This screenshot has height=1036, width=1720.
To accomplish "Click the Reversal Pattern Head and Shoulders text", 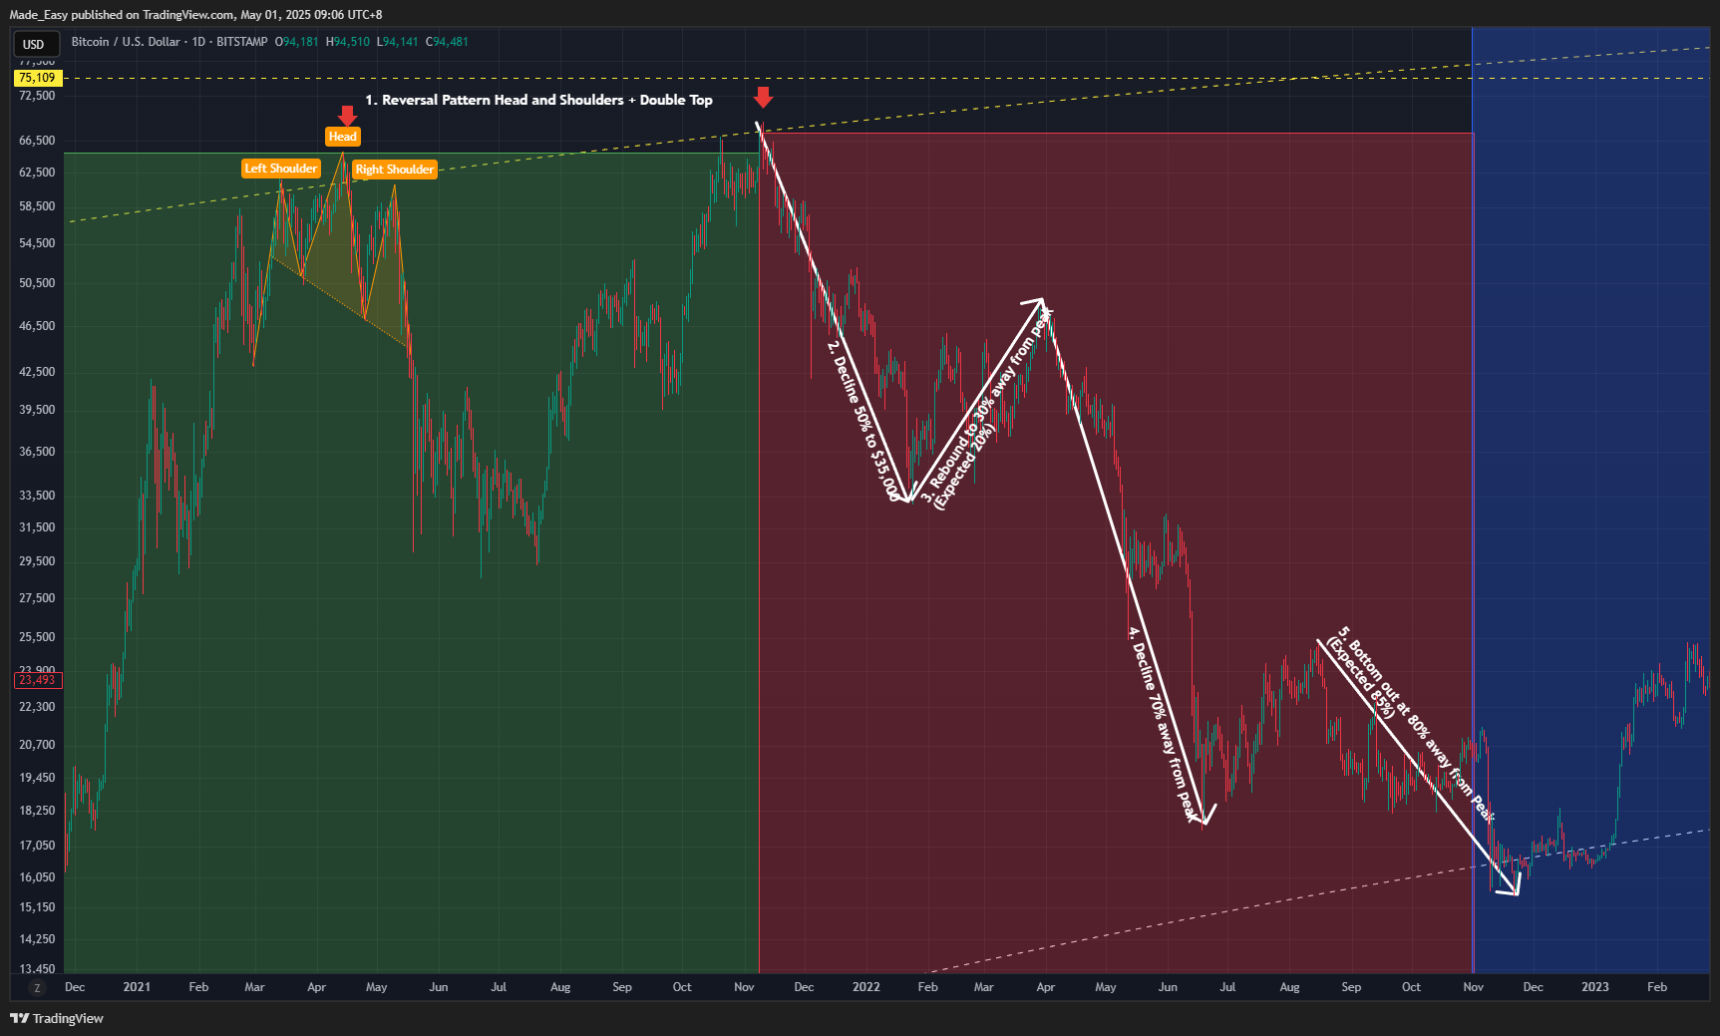I will 539,100.
